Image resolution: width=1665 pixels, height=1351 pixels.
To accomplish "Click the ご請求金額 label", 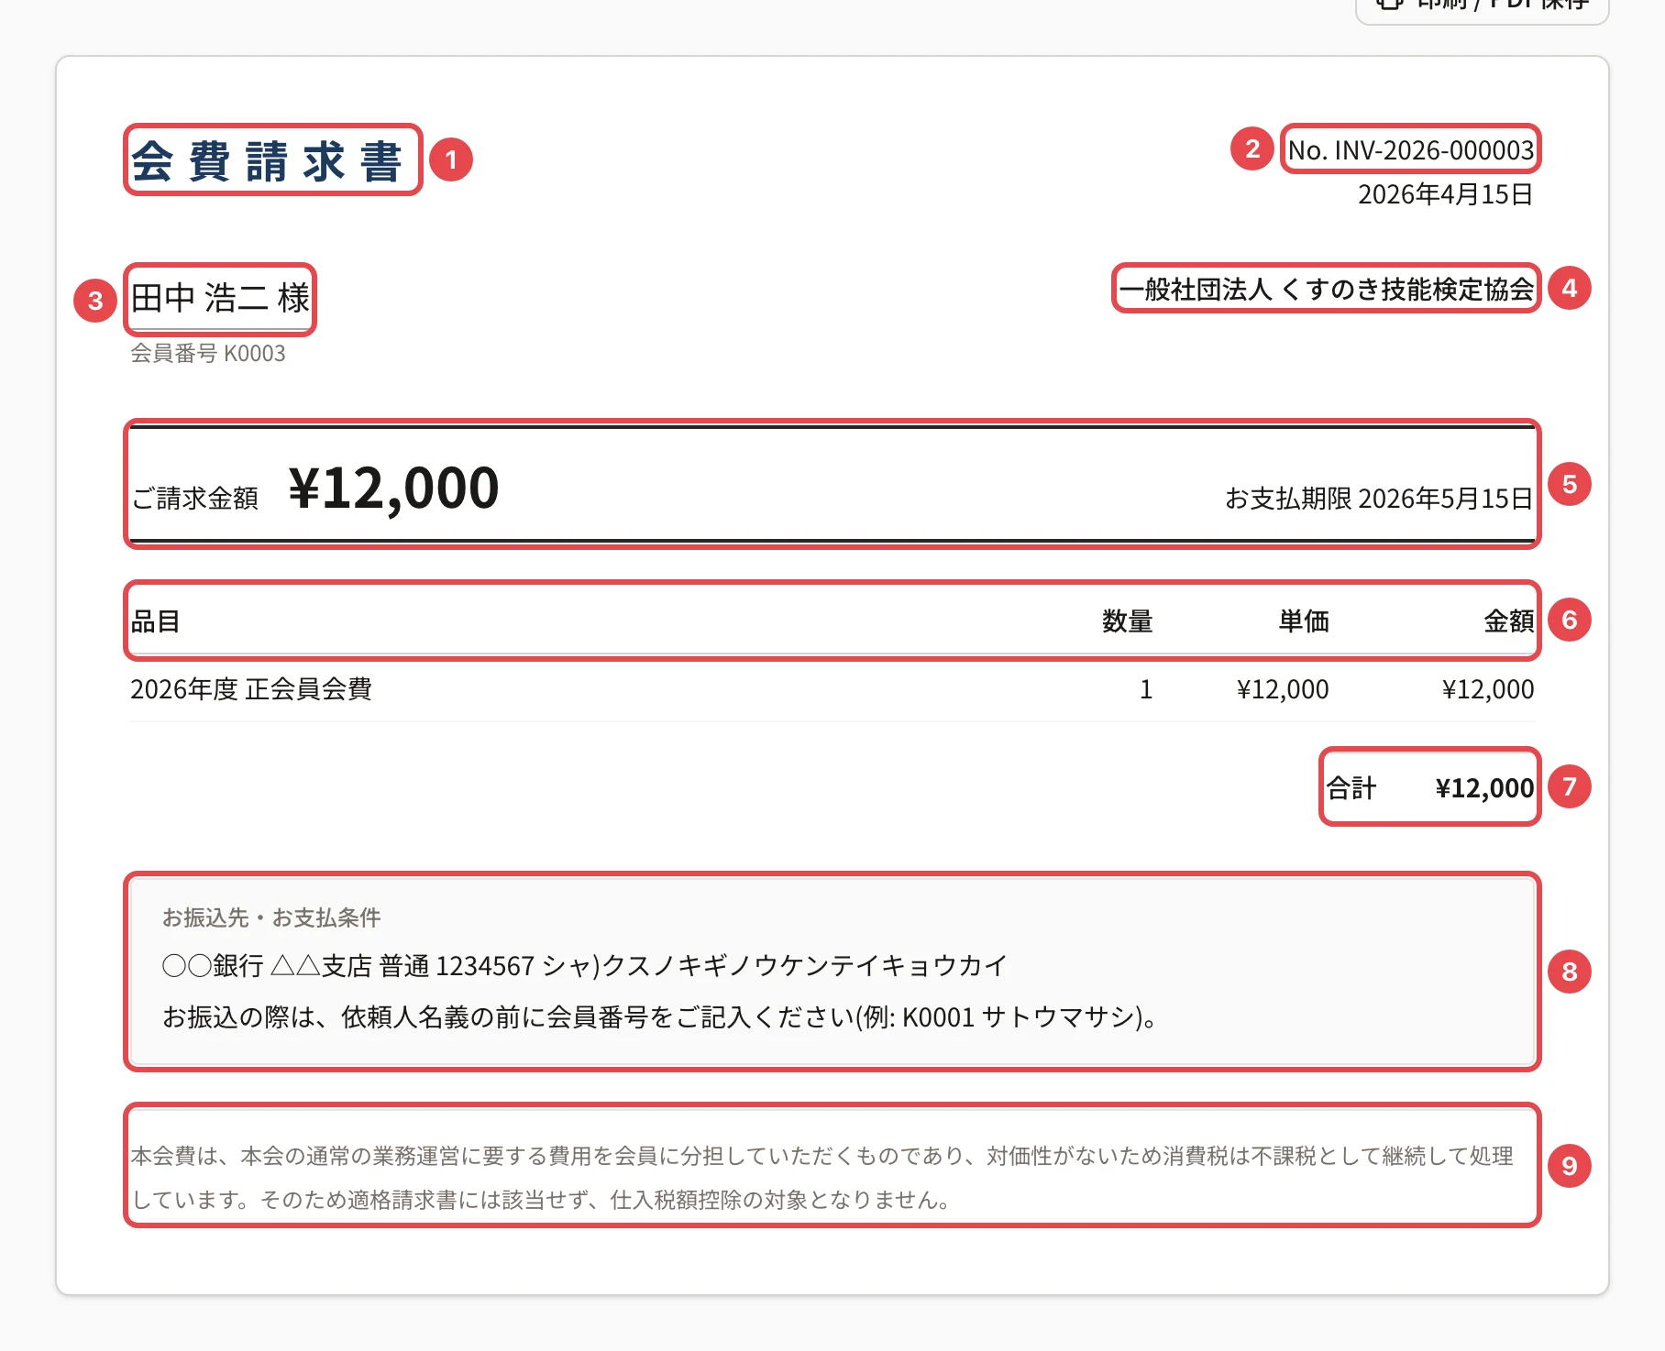I will coord(195,499).
